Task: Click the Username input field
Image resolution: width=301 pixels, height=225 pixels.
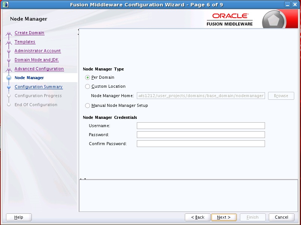Action: [x=201, y=126]
